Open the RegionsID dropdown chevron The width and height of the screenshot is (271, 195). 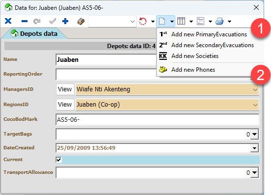(x=255, y=105)
